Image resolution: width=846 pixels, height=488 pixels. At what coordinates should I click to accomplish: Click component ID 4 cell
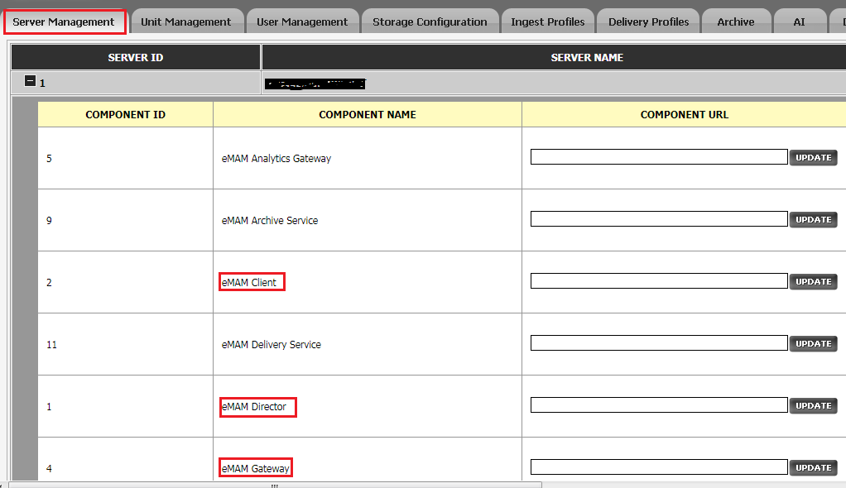pos(125,459)
